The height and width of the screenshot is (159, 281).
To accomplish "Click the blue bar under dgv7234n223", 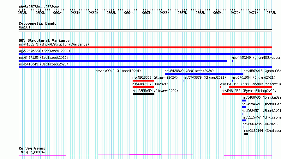I will click(x=145, y=54).
